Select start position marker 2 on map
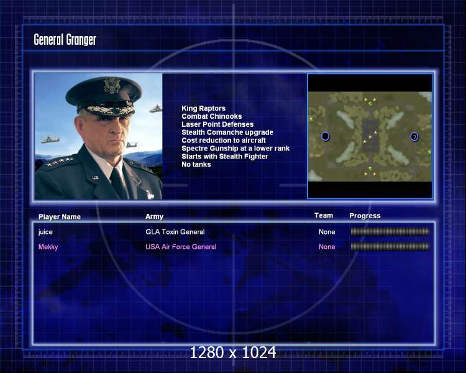Screen dimensions: 466x373 click(414, 137)
